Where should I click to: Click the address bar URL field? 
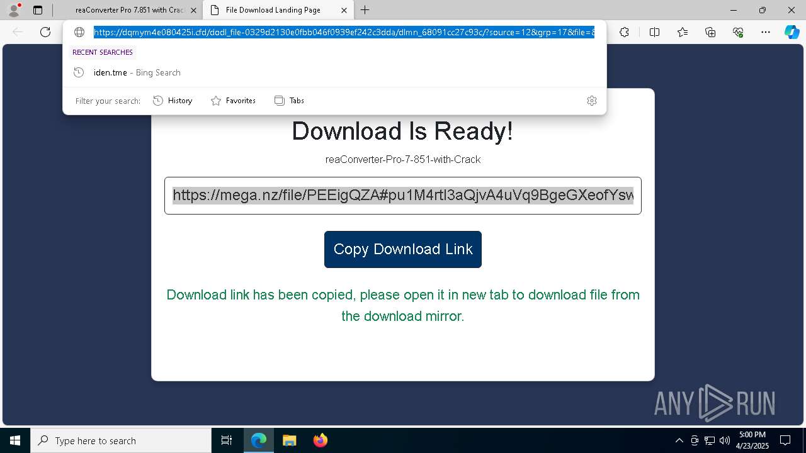pyautogui.click(x=344, y=32)
